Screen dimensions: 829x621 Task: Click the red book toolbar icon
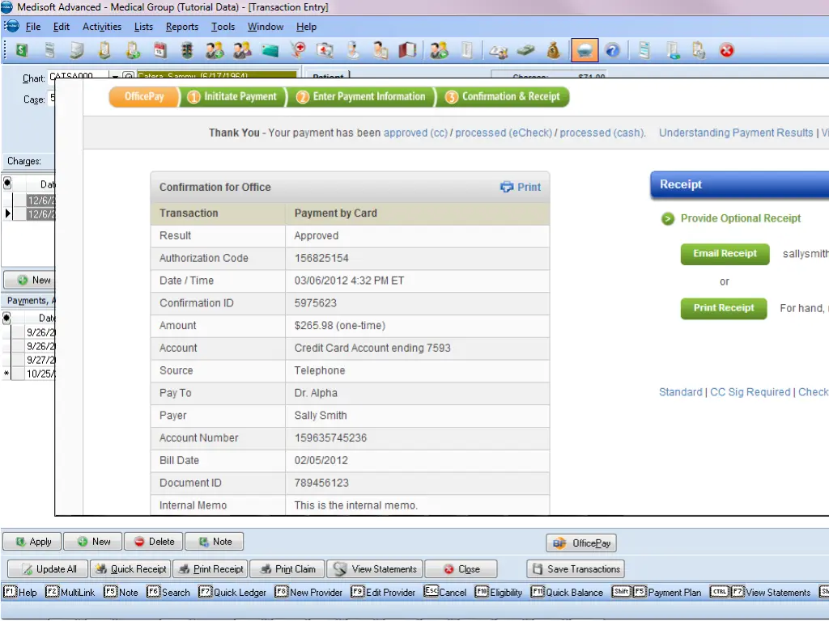pyautogui.click(x=407, y=50)
